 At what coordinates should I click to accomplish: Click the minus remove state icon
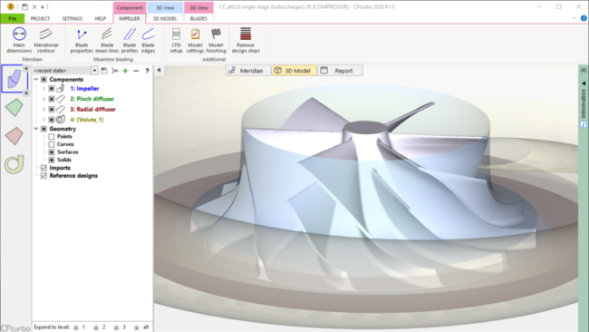tap(136, 71)
